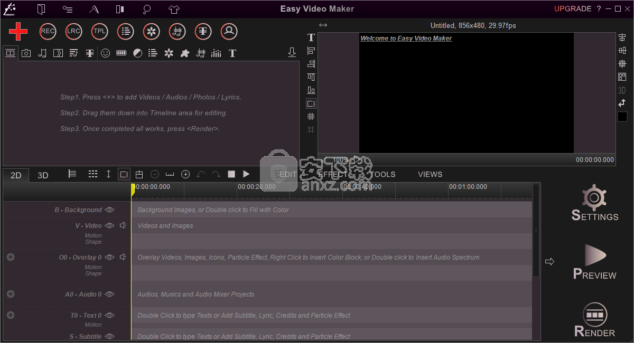Screen dimensions: 634x343
Task: Click the double-arrow expand preview icon
Action: 323,25
